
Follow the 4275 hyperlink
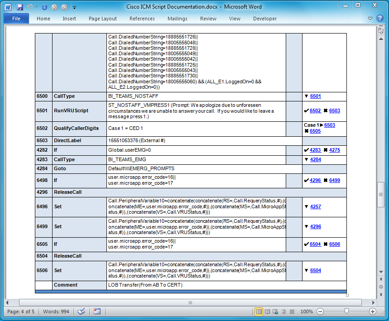click(x=334, y=150)
